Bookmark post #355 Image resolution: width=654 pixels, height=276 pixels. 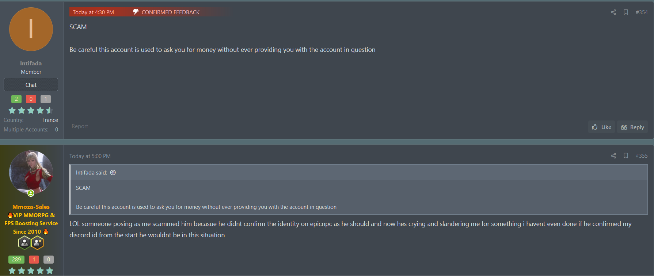coord(626,156)
